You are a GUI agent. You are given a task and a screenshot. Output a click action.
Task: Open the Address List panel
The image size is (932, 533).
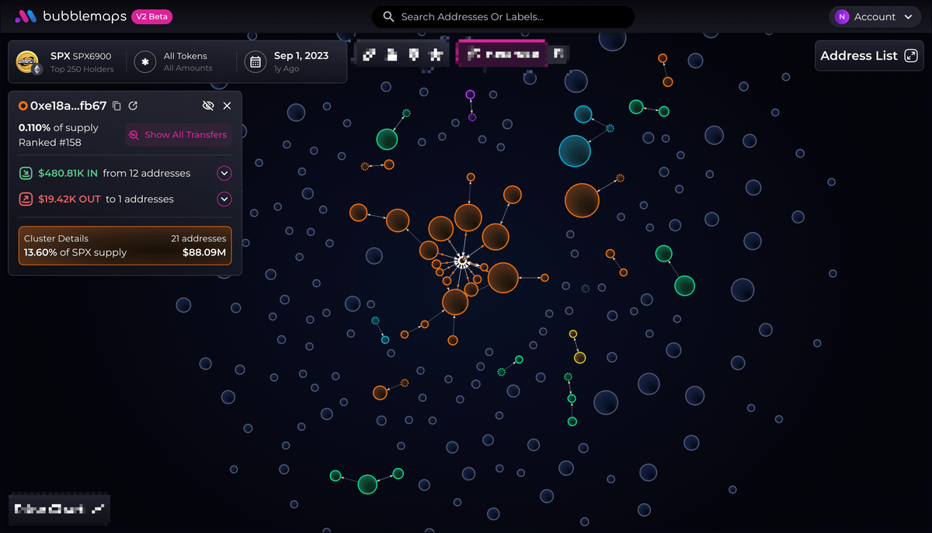coord(869,55)
